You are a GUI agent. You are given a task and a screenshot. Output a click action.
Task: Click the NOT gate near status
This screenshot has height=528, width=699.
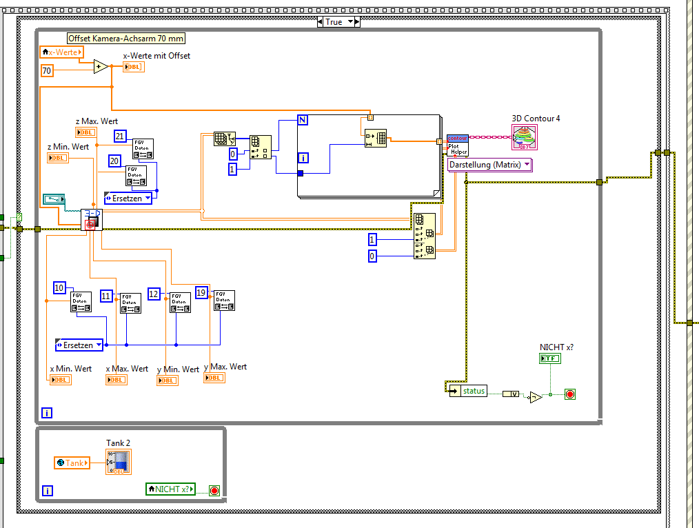click(536, 397)
